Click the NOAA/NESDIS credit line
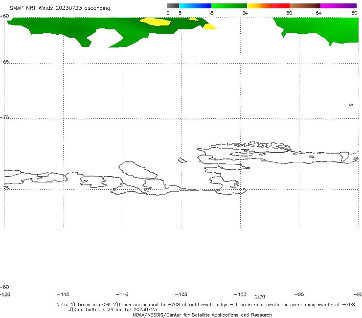This screenshot has width=362, height=318. pos(202,315)
